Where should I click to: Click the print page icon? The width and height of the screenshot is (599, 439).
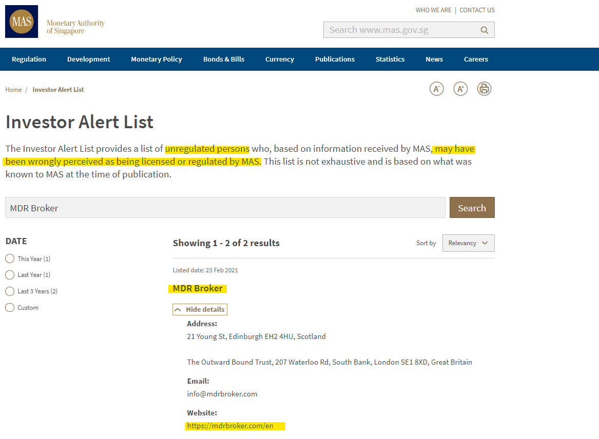(x=484, y=89)
